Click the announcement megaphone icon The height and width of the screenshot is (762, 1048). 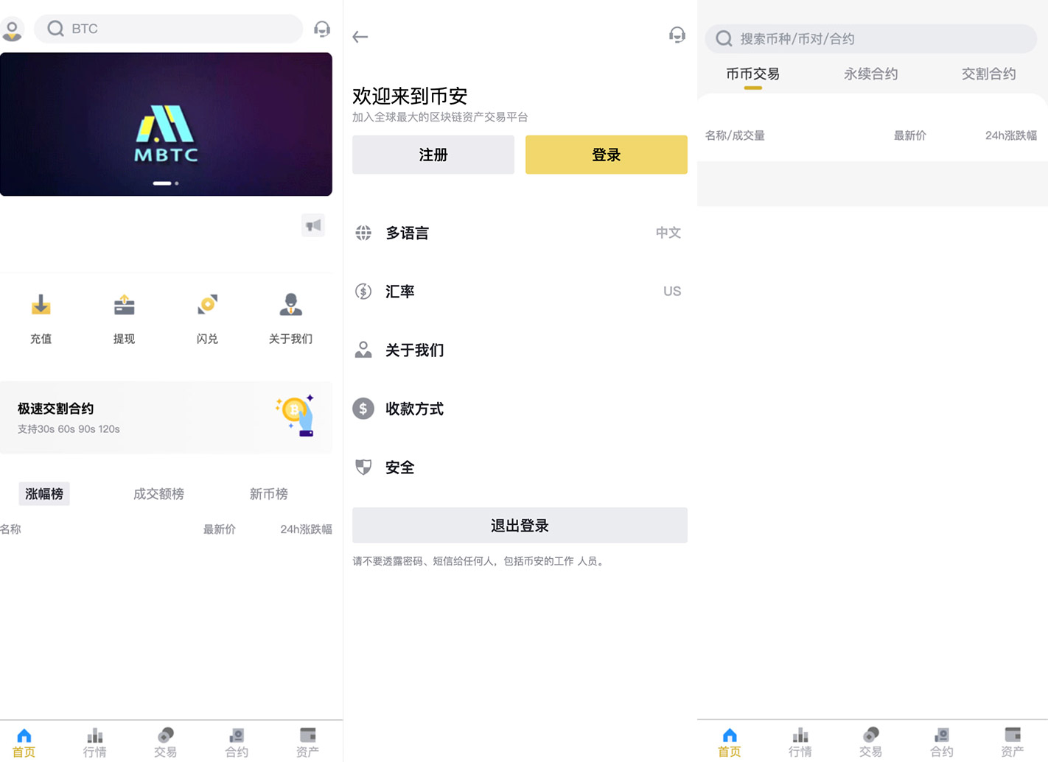click(x=313, y=225)
